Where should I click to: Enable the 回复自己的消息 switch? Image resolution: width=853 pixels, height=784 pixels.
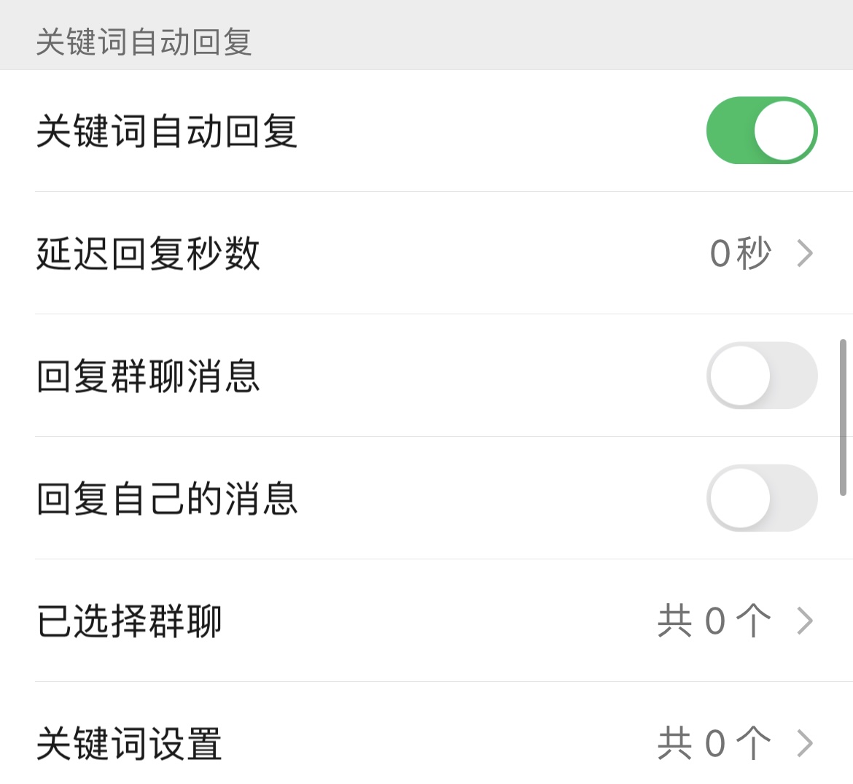pos(761,498)
